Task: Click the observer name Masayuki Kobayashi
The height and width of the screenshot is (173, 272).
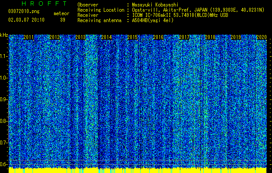Action: [x=155, y=5]
